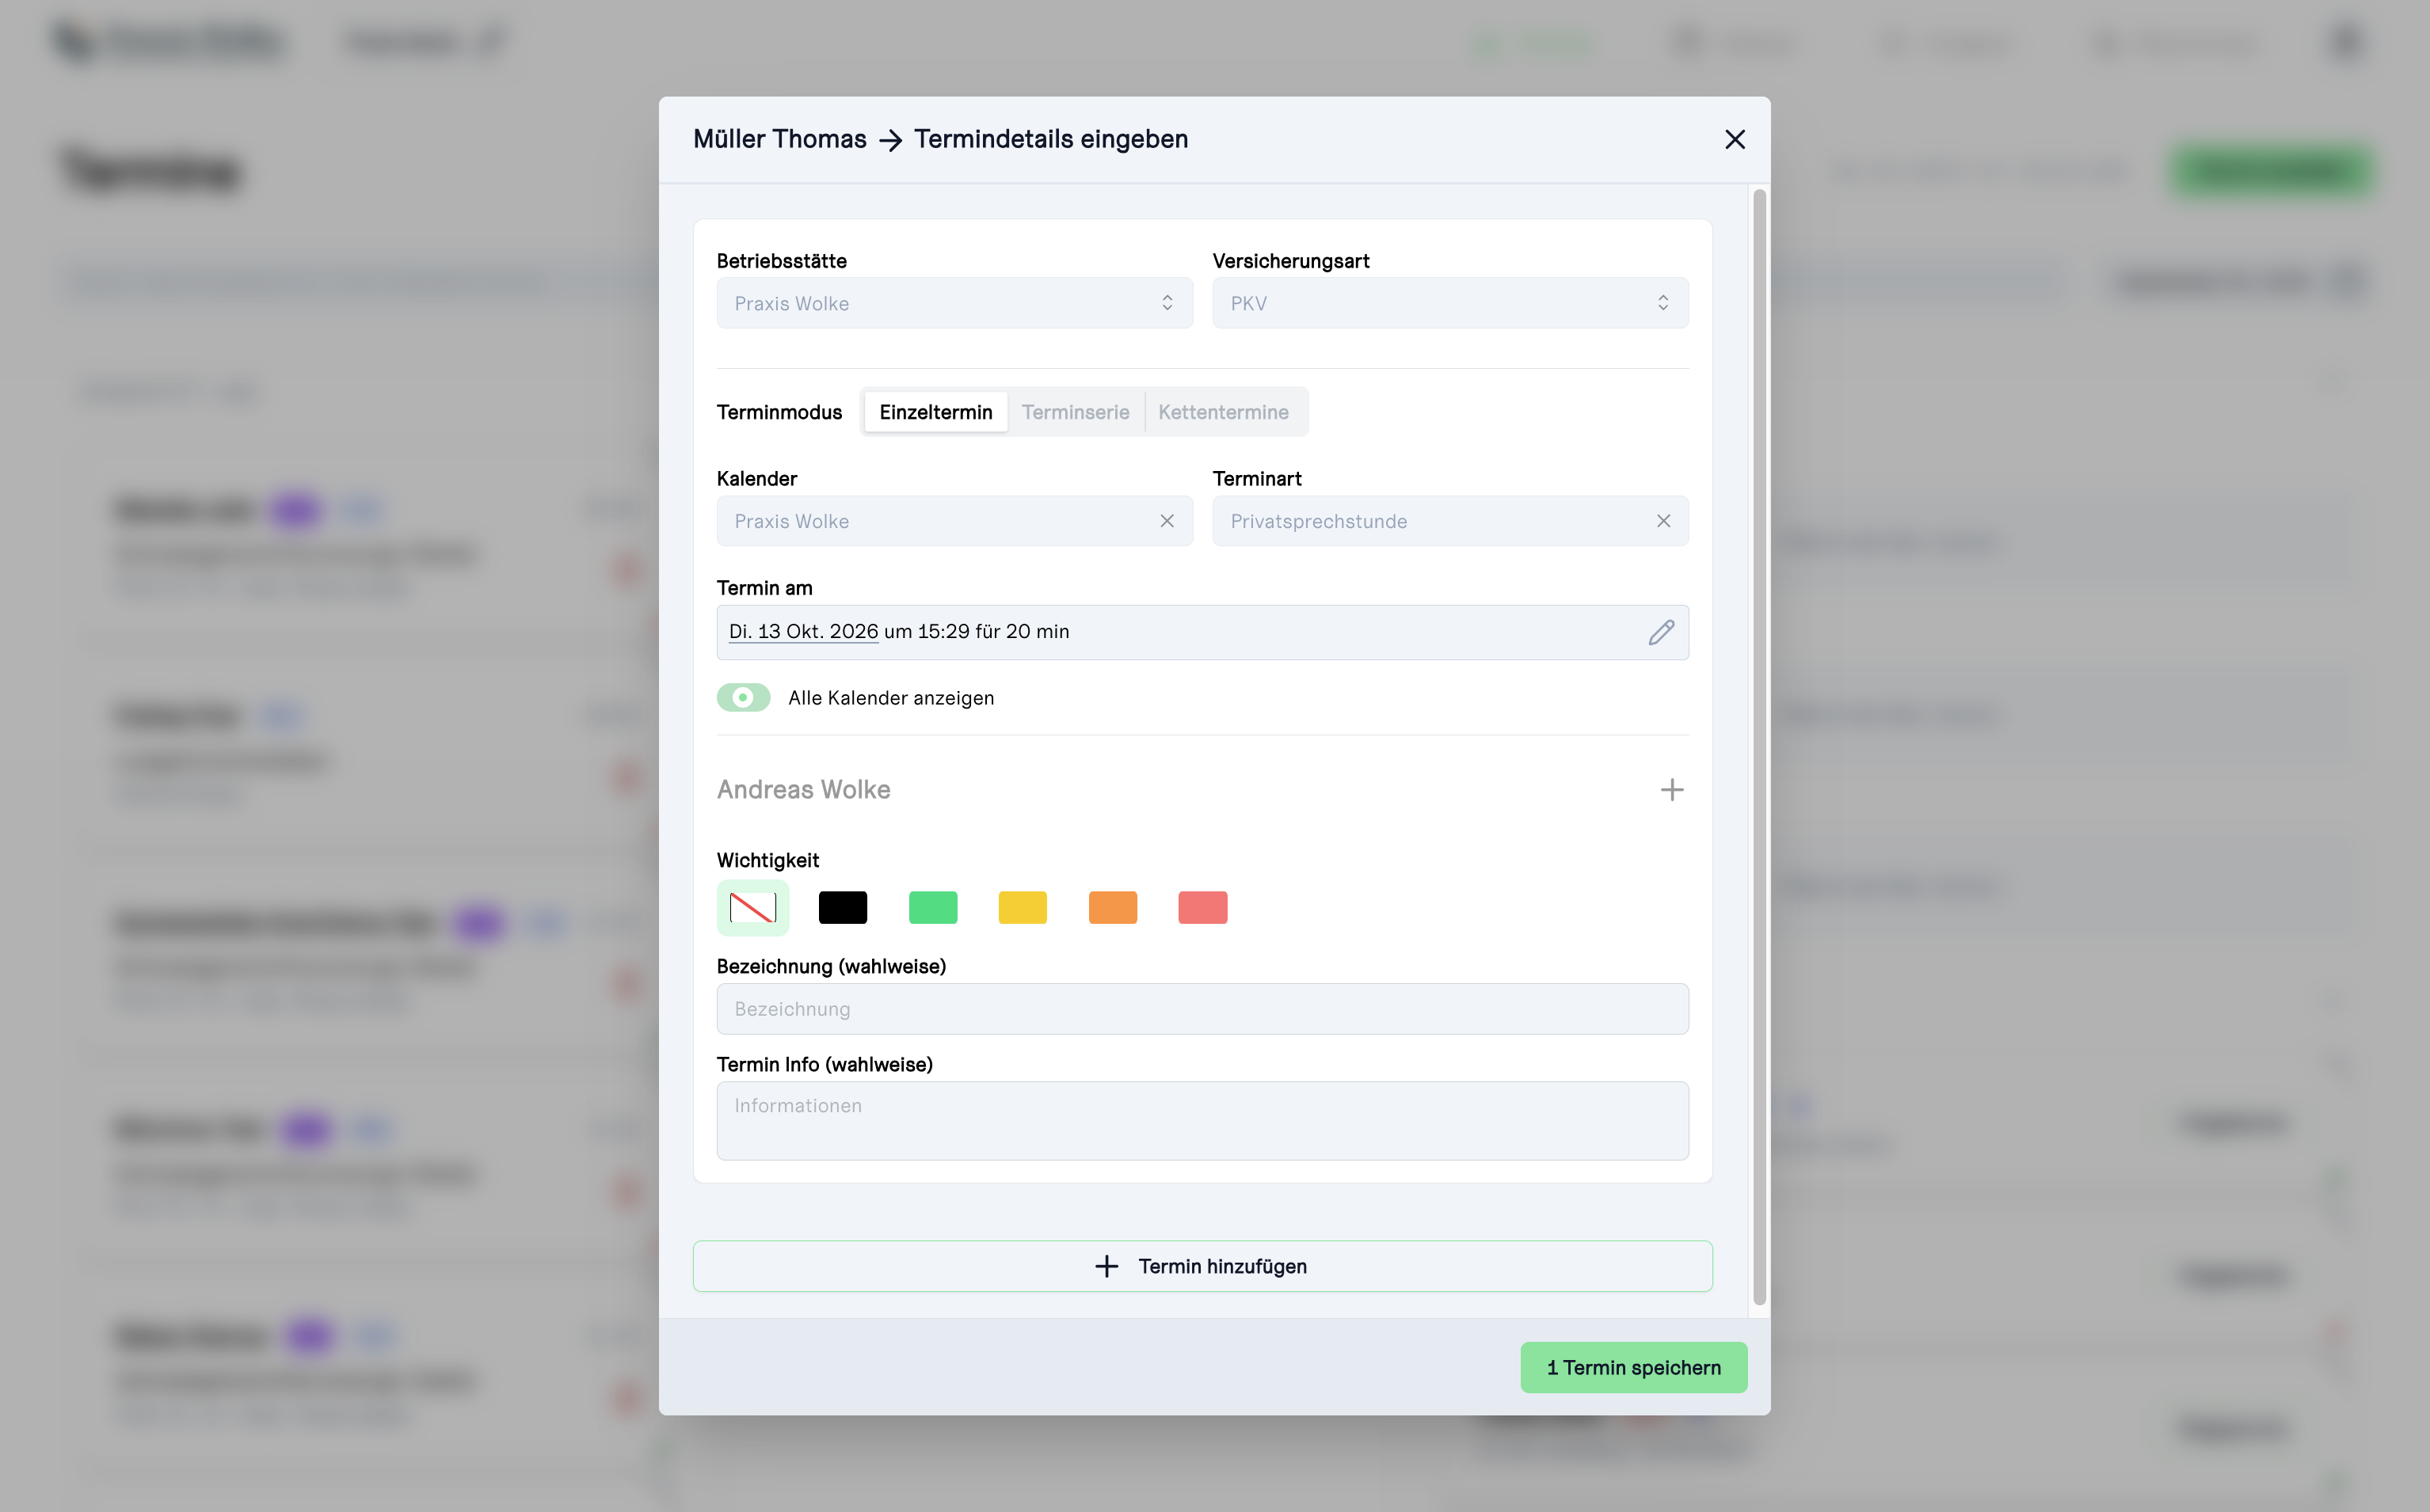Click Termin hinzufügen button
This screenshot has height=1512, width=2430.
1202,1266
